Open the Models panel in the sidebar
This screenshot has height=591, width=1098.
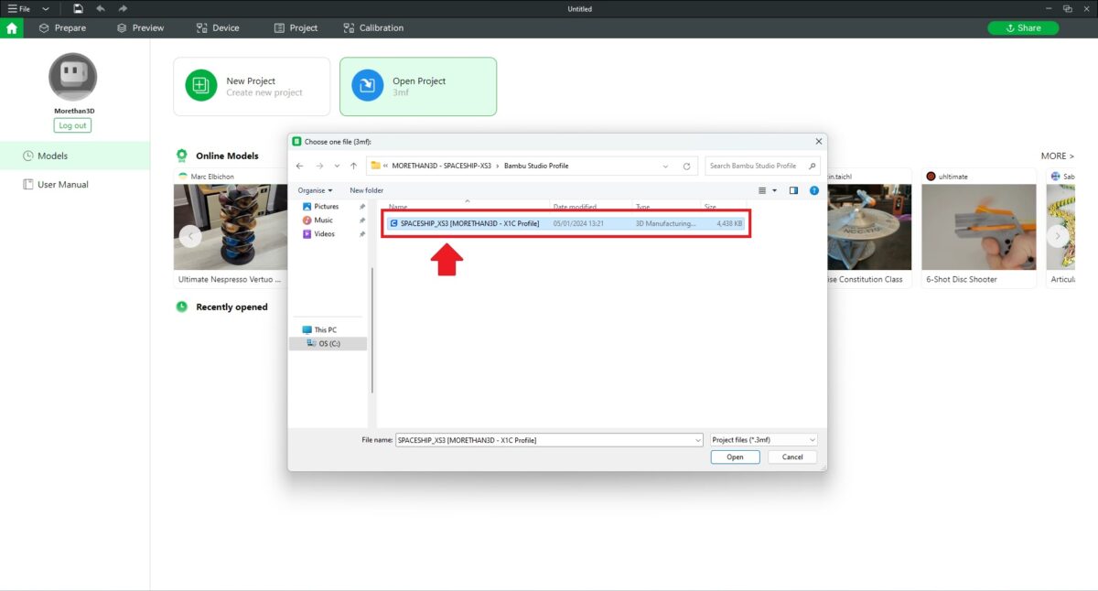[52, 156]
